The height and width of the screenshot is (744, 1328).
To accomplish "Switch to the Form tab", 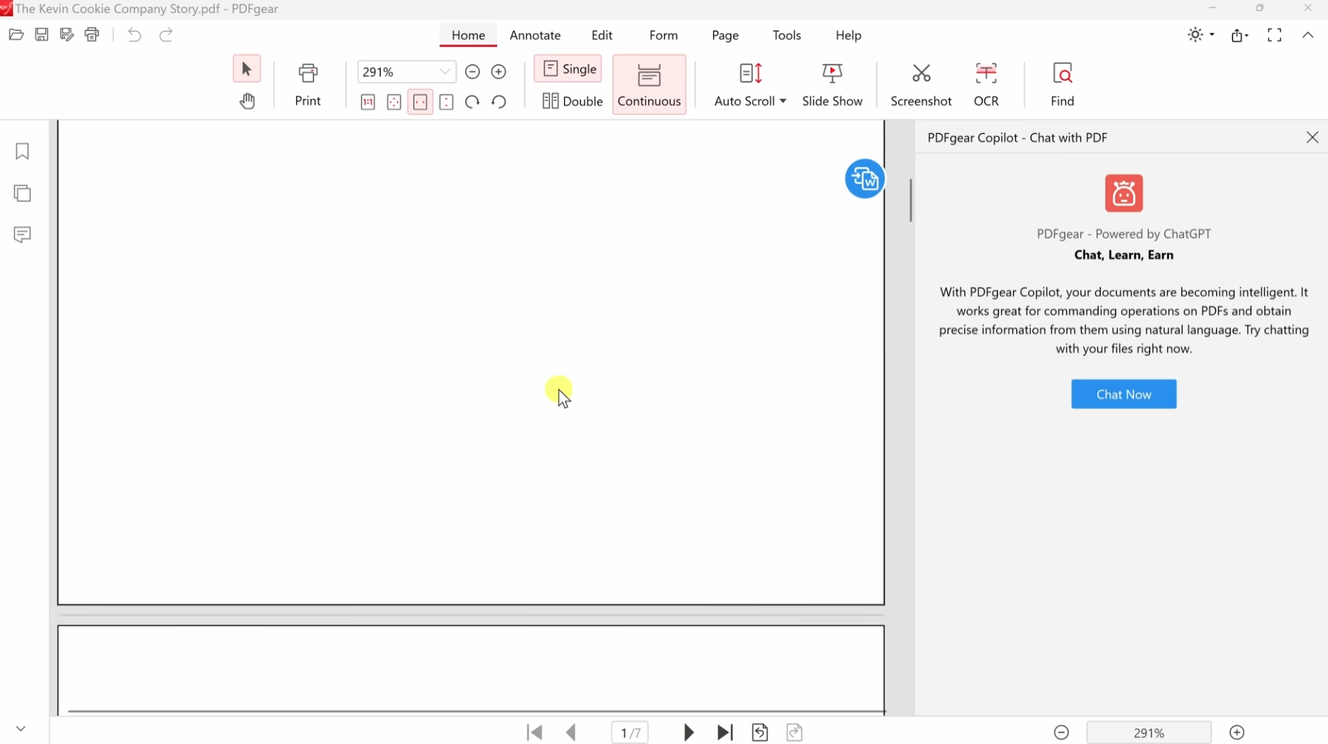I will [x=664, y=35].
